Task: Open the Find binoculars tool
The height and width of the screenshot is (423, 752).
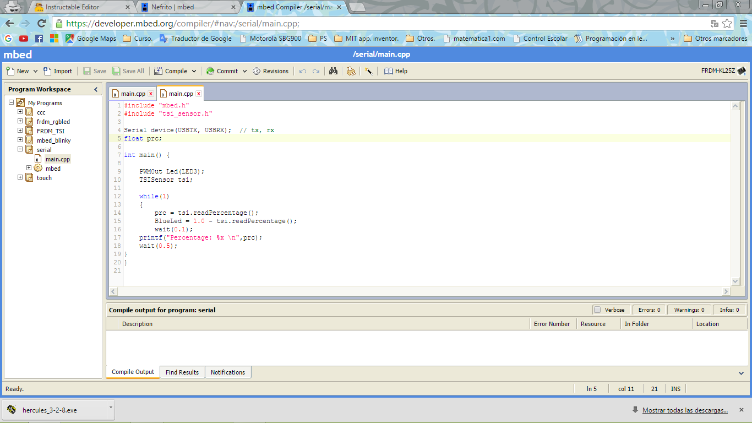Action: click(333, 71)
